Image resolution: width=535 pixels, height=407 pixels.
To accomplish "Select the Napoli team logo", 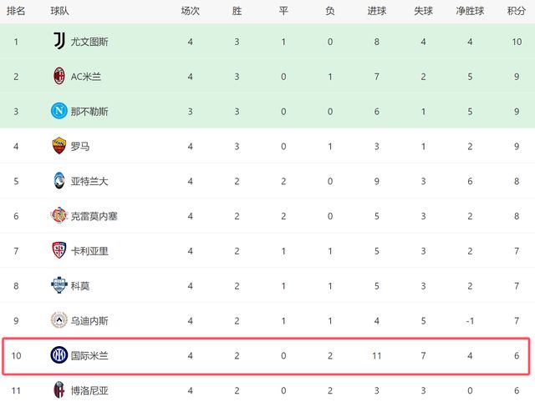I will point(58,112).
